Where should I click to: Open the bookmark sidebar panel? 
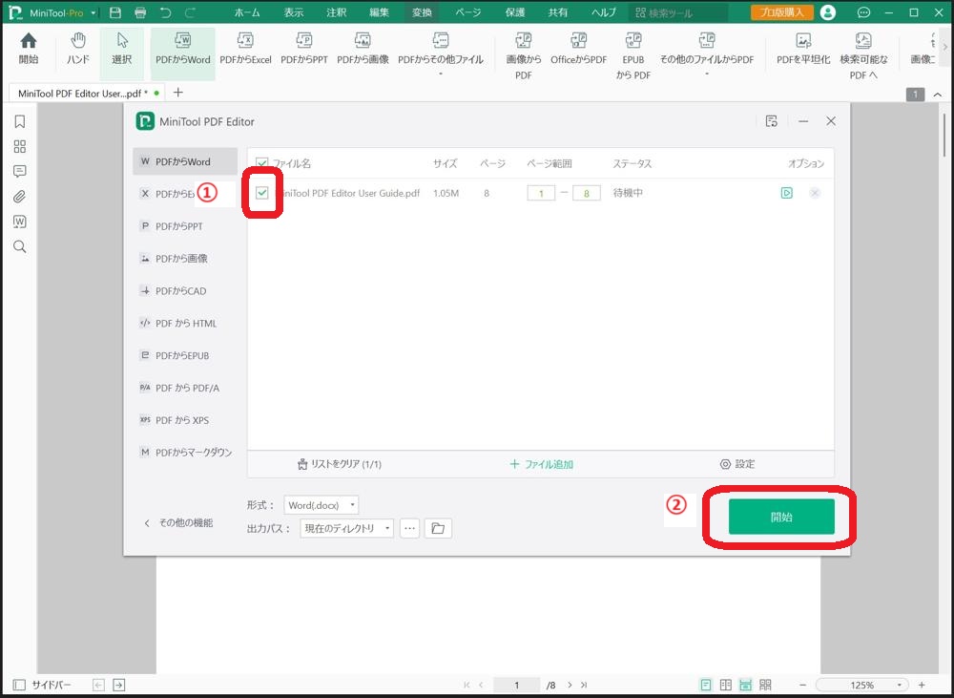(x=19, y=122)
